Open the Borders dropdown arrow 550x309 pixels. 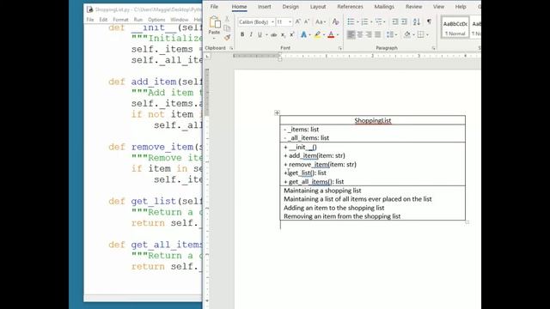point(427,34)
